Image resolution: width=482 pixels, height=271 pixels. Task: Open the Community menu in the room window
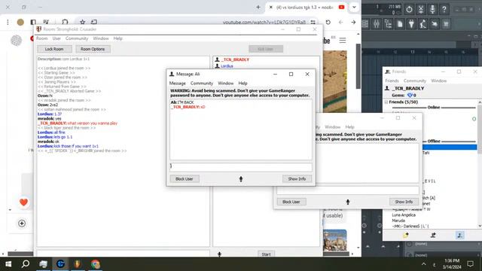coord(77,38)
